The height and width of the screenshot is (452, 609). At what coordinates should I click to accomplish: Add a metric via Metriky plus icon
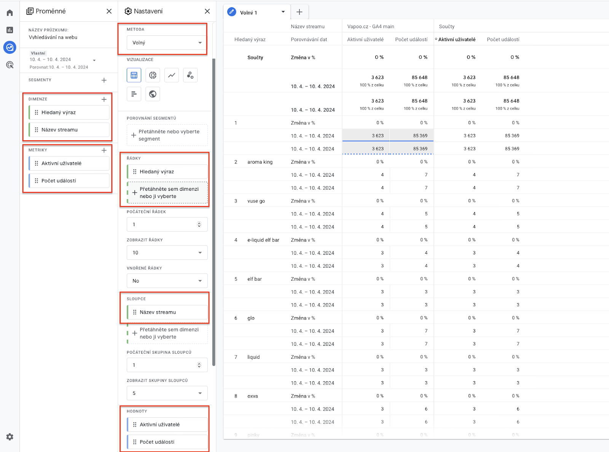tap(104, 150)
